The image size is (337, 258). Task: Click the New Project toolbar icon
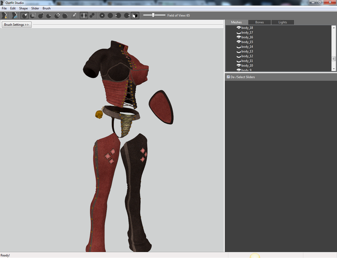4,15
